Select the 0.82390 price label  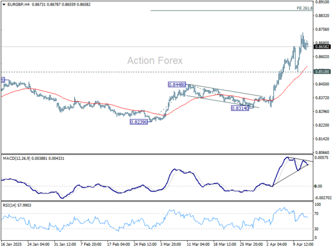point(139,122)
